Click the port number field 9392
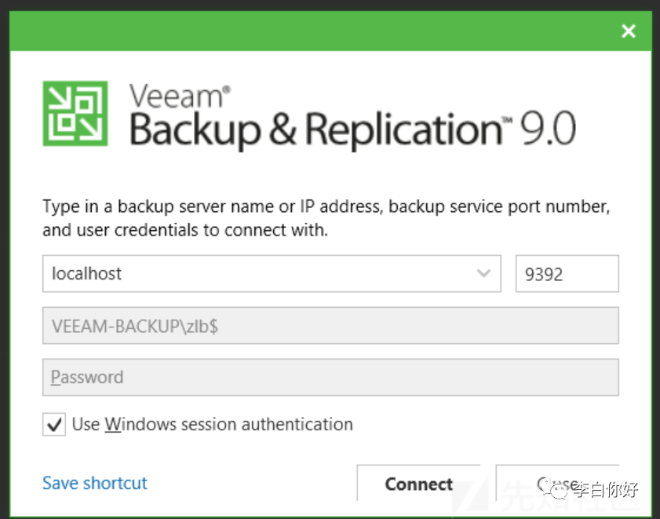This screenshot has height=519, width=660. 567,273
